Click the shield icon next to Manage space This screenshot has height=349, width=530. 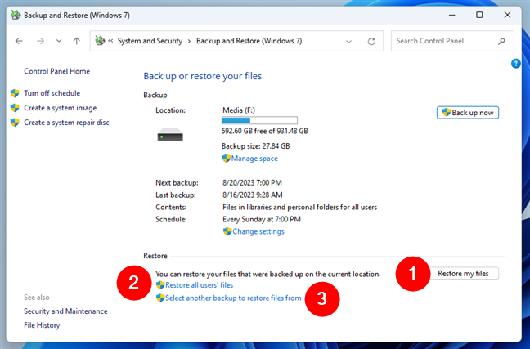coord(226,159)
